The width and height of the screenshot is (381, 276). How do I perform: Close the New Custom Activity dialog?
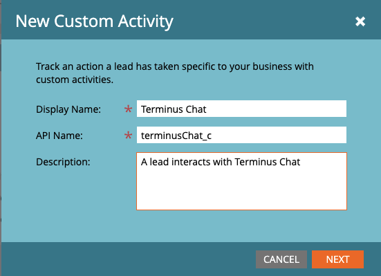click(360, 21)
